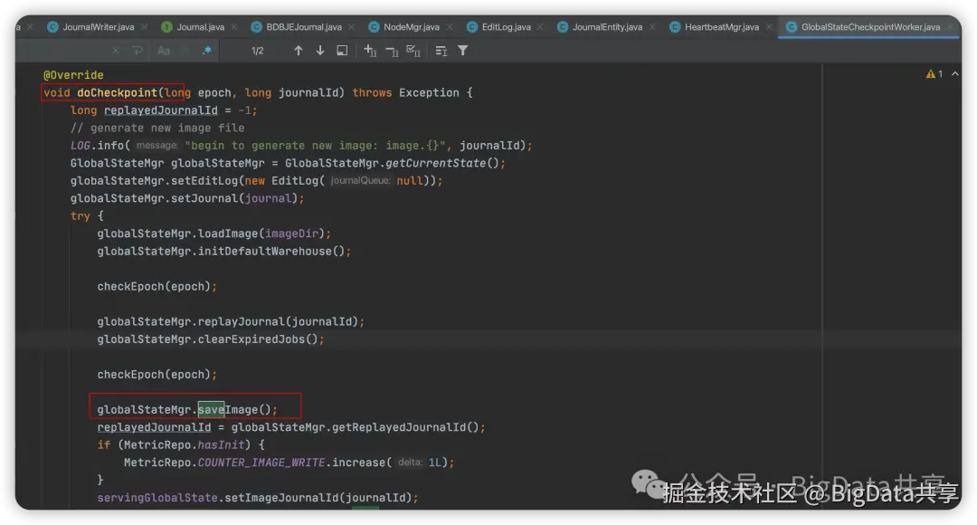Switch to the HeartbeatMgr.java tab
Image resolution: width=977 pixels, height=525 pixels.
[721, 27]
